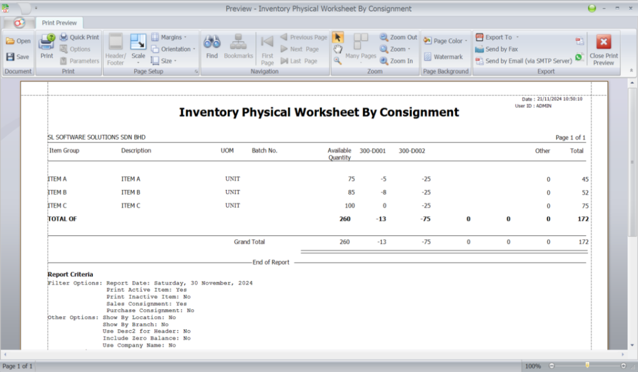This screenshot has height=372, width=638.
Task: Click the report title Inventory Physical Worksheet By Consignment
Action: (319, 112)
